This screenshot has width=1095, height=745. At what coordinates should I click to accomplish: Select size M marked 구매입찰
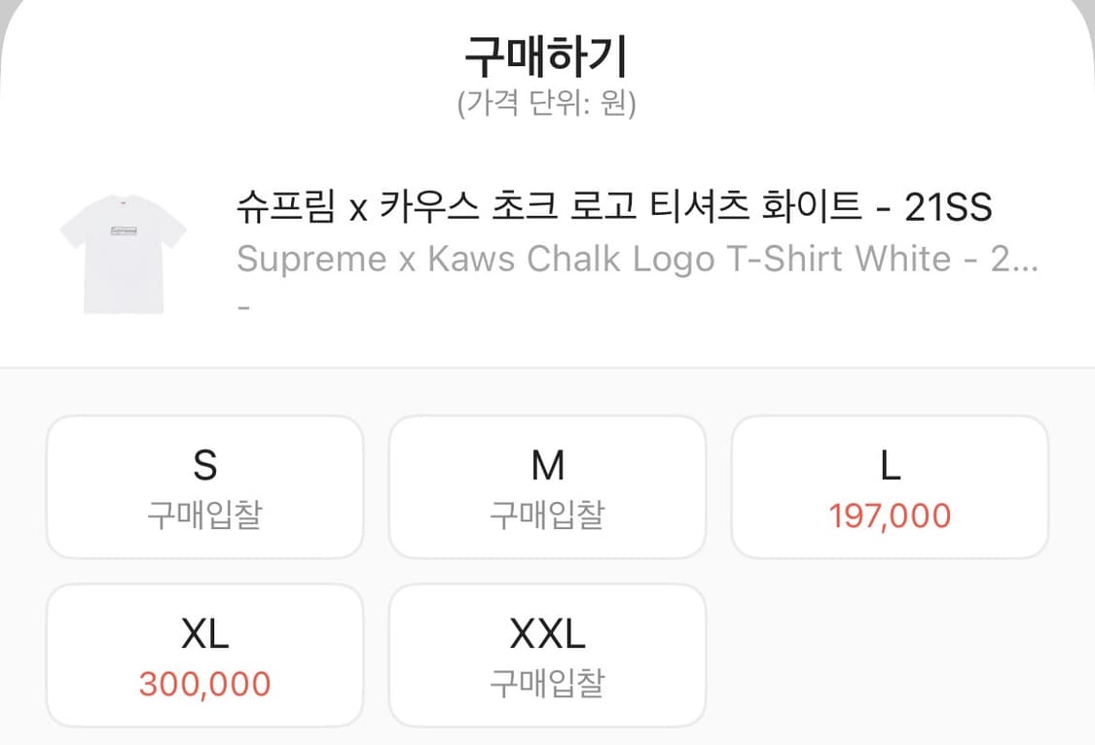547,486
